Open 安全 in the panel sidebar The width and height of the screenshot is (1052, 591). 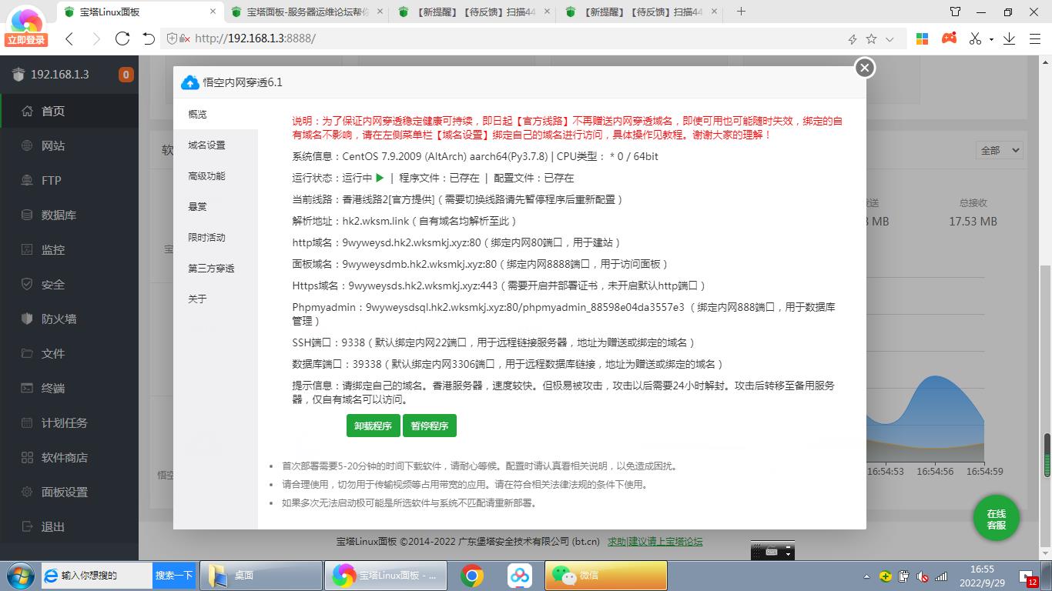[69, 284]
